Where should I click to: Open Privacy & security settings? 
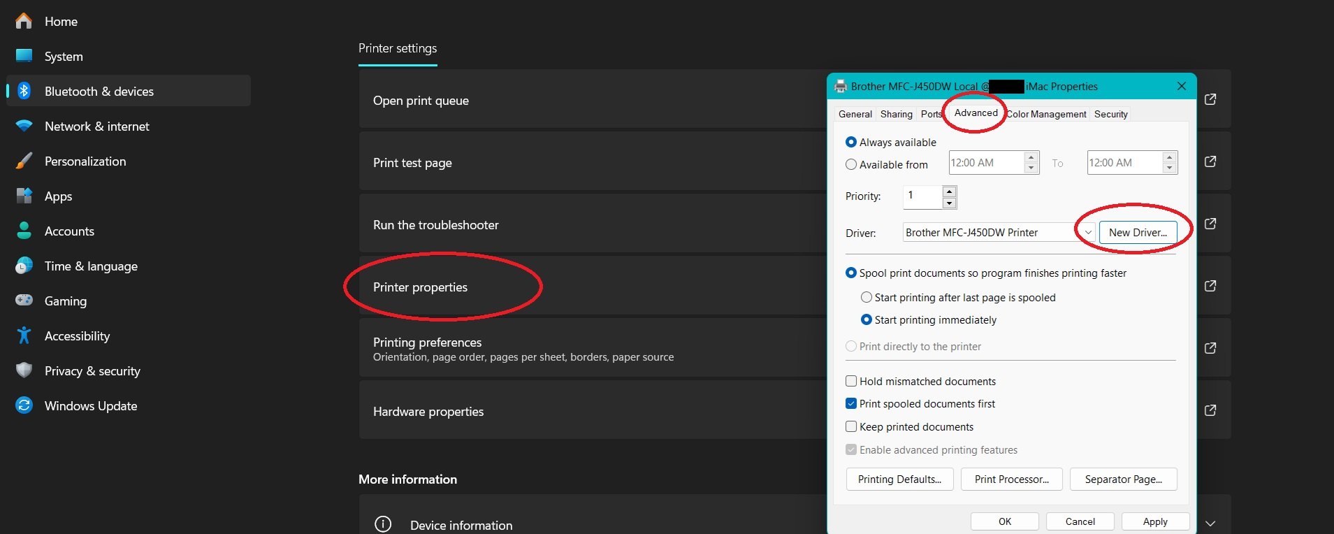click(129, 371)
